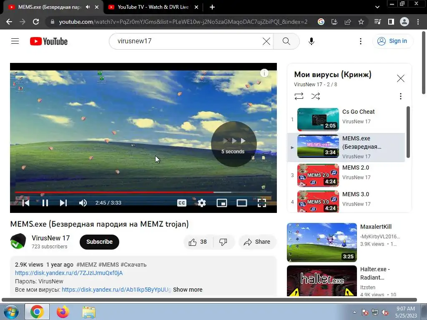Screen dimensions: 427x320
Task: Select MEMS 3.0 in the playlist
Action: click(346, 202)
